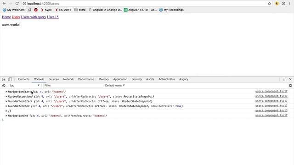Screen dimensions: 294x165
Task: Open DevTools three-dot customize menu
Action: point(284,79)
